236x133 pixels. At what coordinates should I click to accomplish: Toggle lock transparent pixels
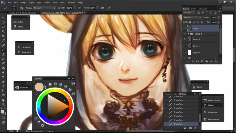coord(190,22)
